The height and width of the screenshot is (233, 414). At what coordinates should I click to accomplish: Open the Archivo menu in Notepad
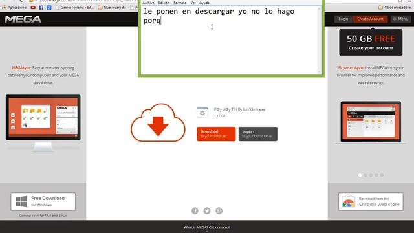pyautogui.click(x=148, y=3)
